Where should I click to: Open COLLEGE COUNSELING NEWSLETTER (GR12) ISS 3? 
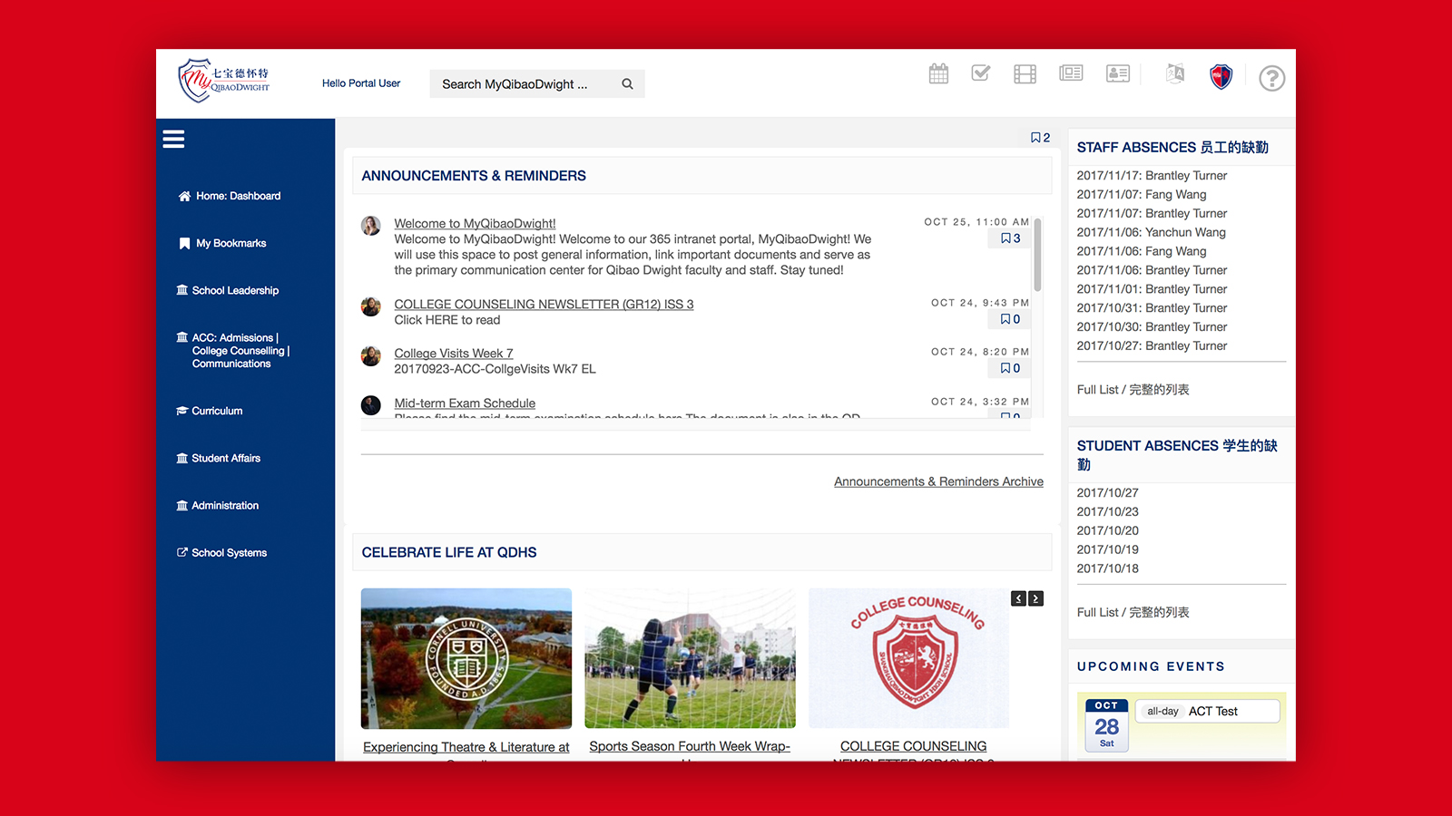(544, 304)
